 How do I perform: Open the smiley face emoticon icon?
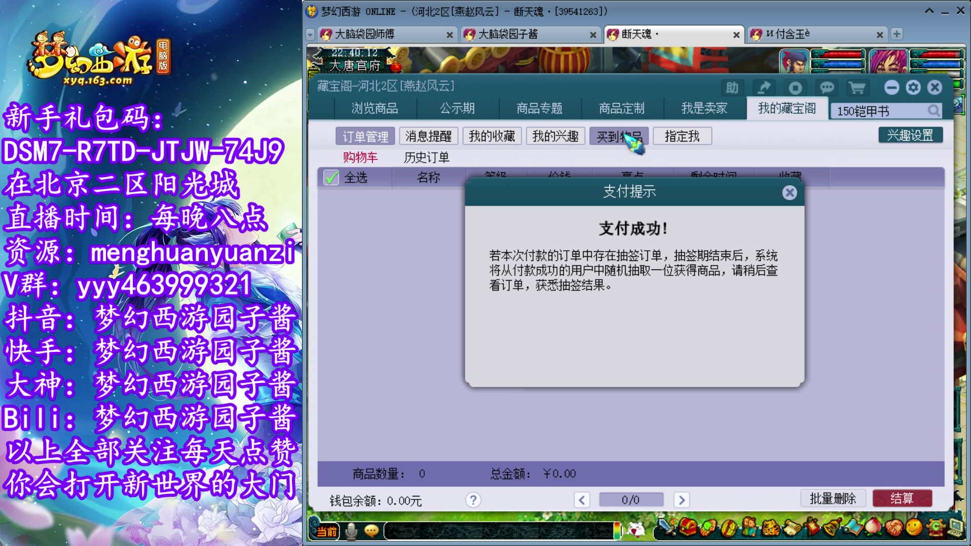[x=914, y=527]
